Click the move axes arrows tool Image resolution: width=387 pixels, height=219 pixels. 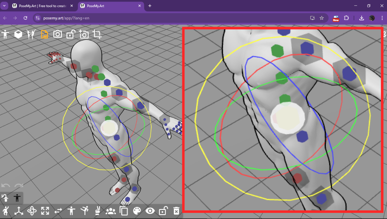click(19, 211)
